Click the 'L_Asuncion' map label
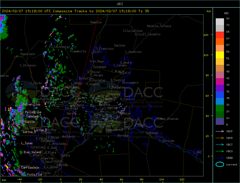The image size is (240, 183). [133, 52]
